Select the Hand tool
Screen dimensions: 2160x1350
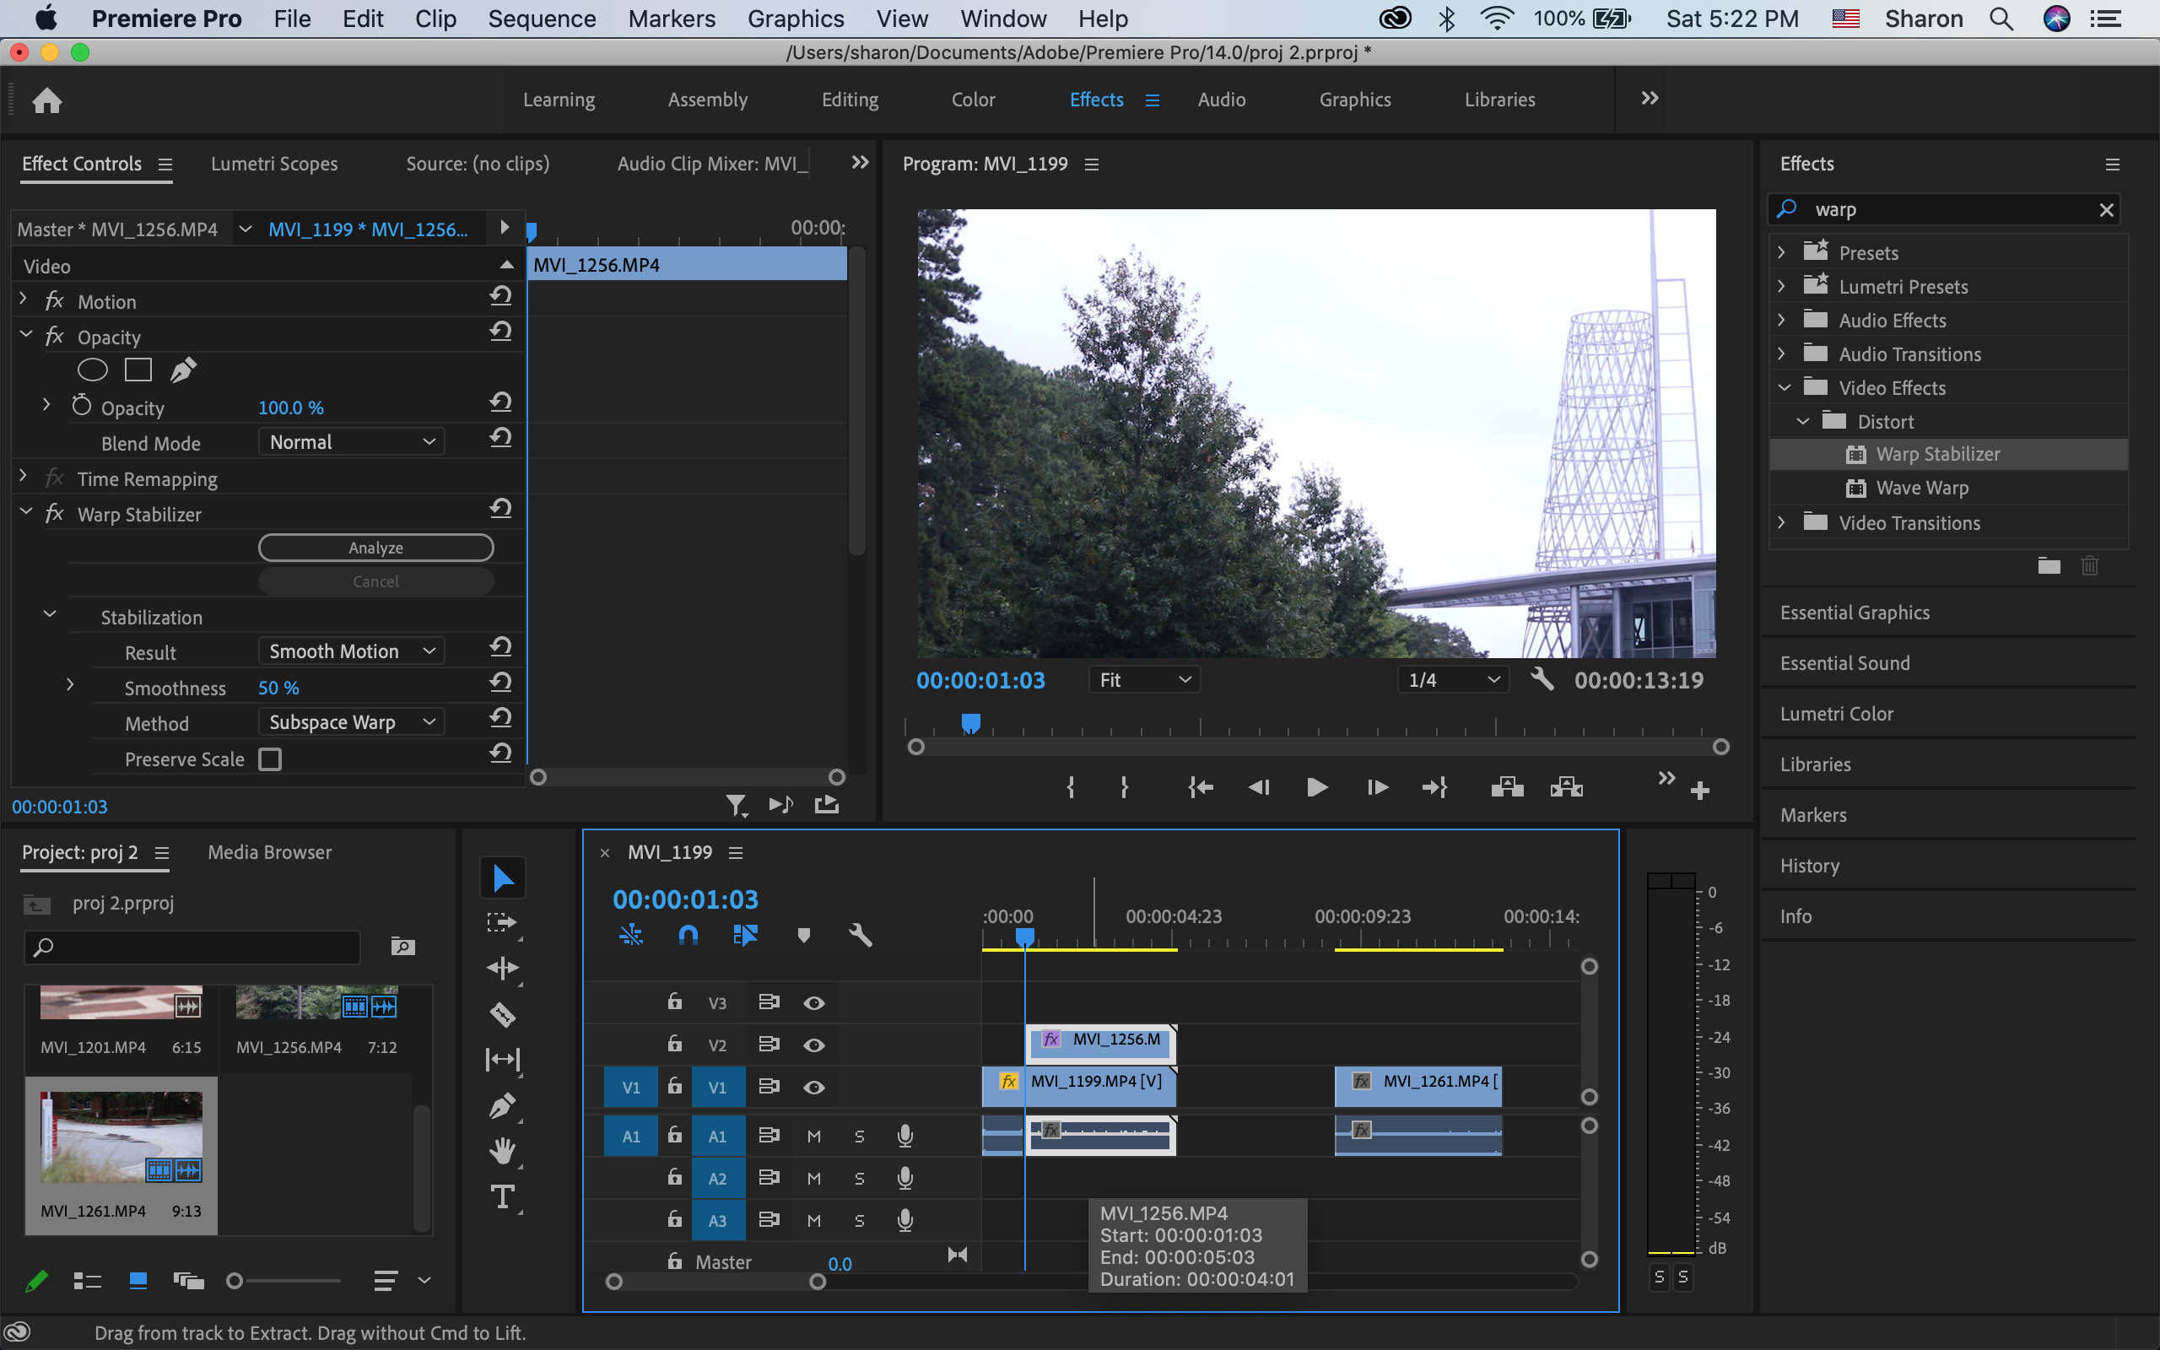click(x=503, y=1151)
